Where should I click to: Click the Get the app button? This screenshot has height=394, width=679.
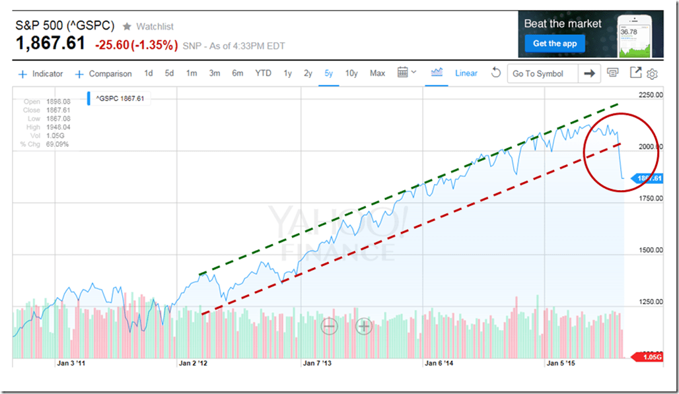[555, 44]
